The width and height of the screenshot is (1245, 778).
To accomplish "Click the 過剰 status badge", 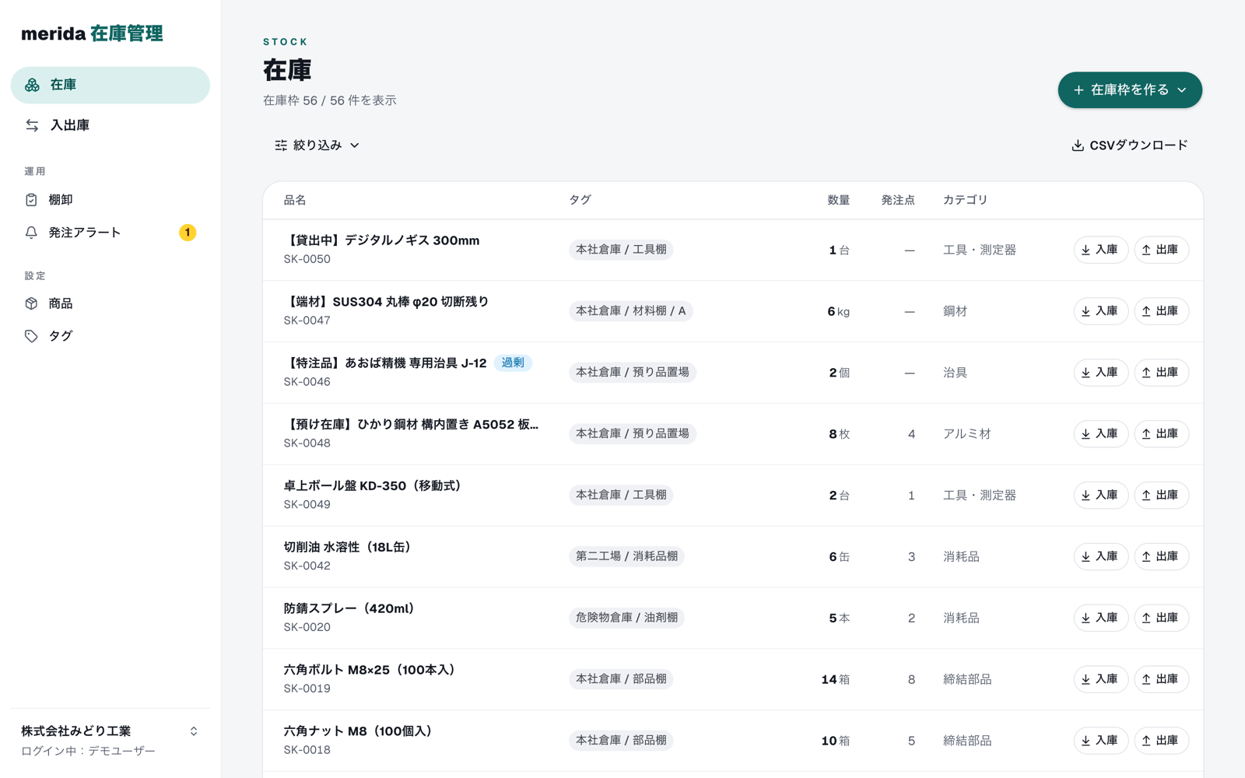I will click(513, 363).
